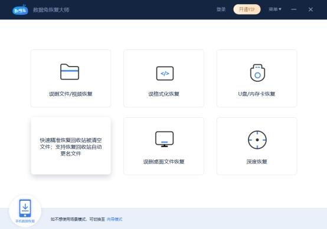Open the deleted file/video recovery folder icon

click(70, 72)
